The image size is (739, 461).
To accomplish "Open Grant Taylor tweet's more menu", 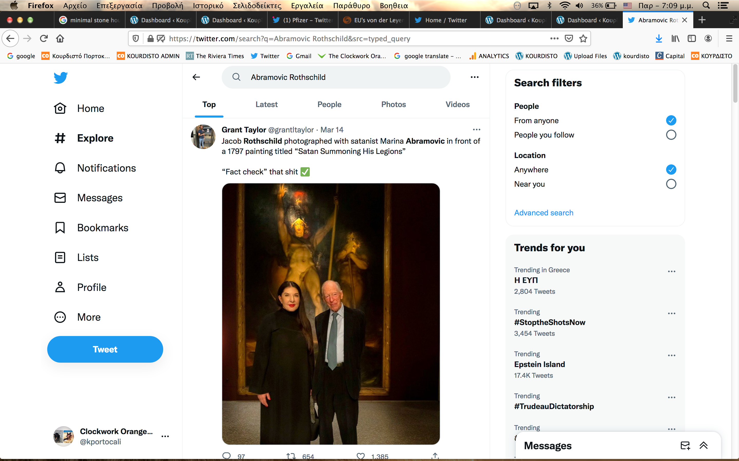I will pos(477,130).
